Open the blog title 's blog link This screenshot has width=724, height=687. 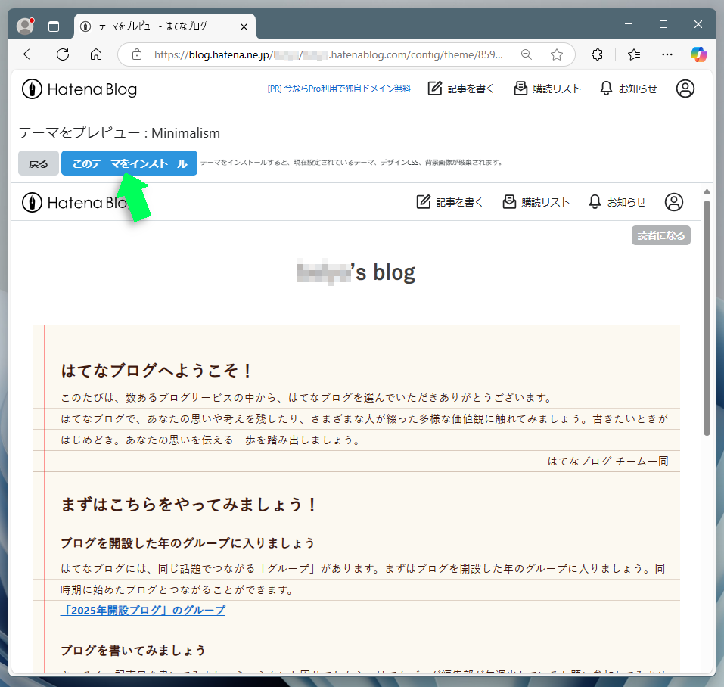[x=356, y=272]
